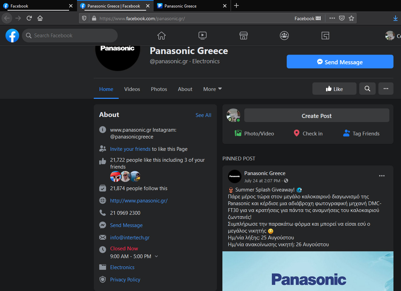Open the Marketplace icon

coord(244,36)
